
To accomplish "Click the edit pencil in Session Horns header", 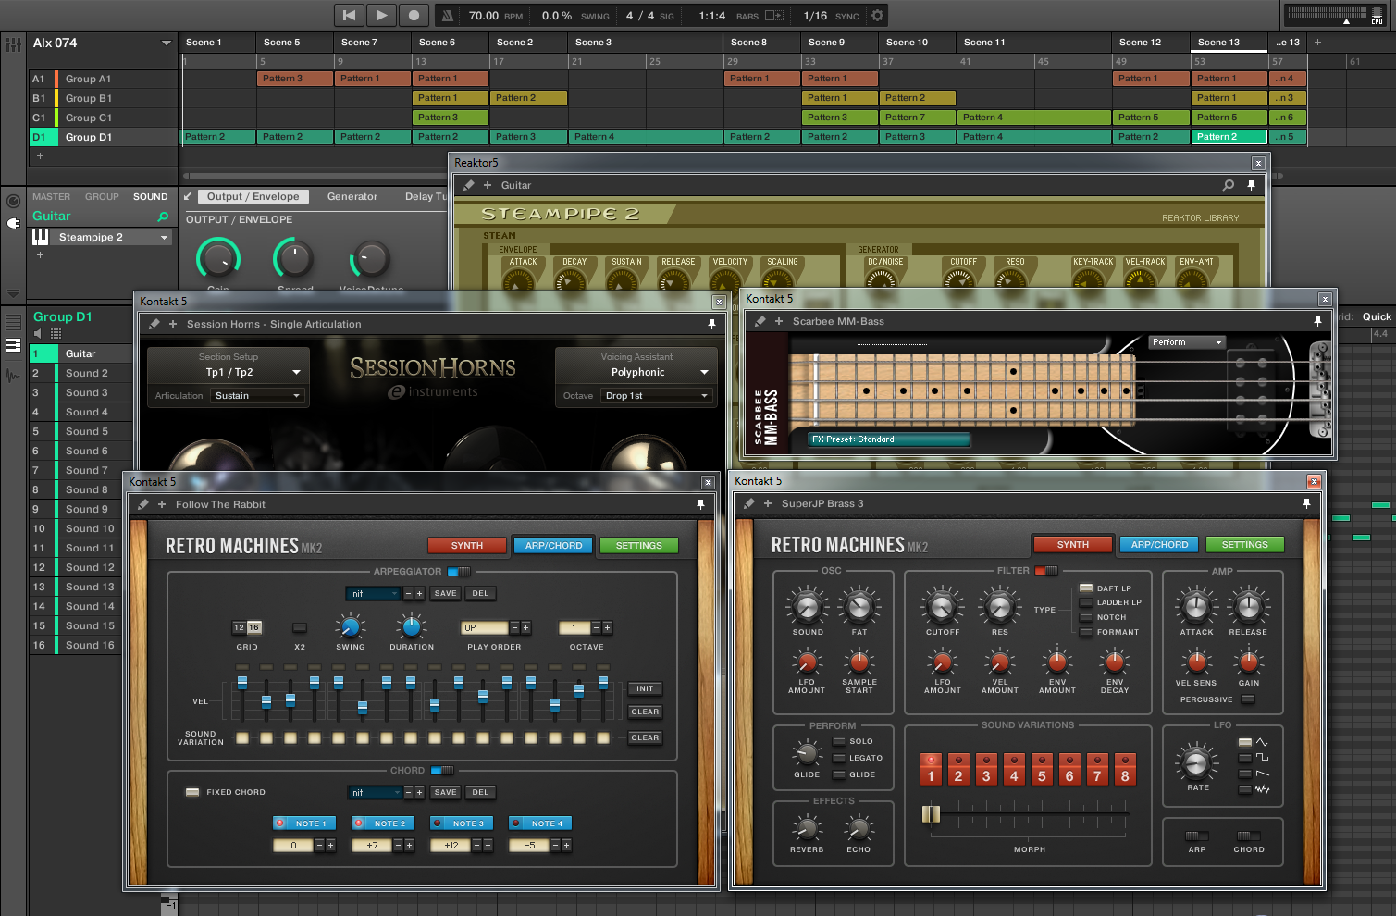I will [x=154, y=324].
